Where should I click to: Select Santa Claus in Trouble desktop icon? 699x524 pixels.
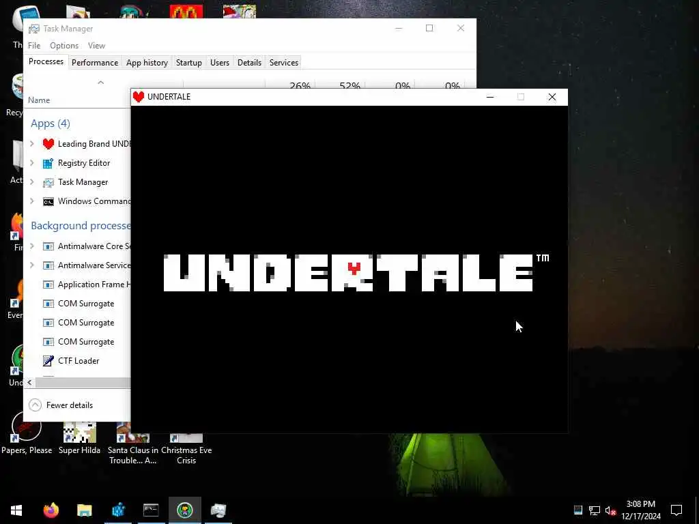[132, 443]
